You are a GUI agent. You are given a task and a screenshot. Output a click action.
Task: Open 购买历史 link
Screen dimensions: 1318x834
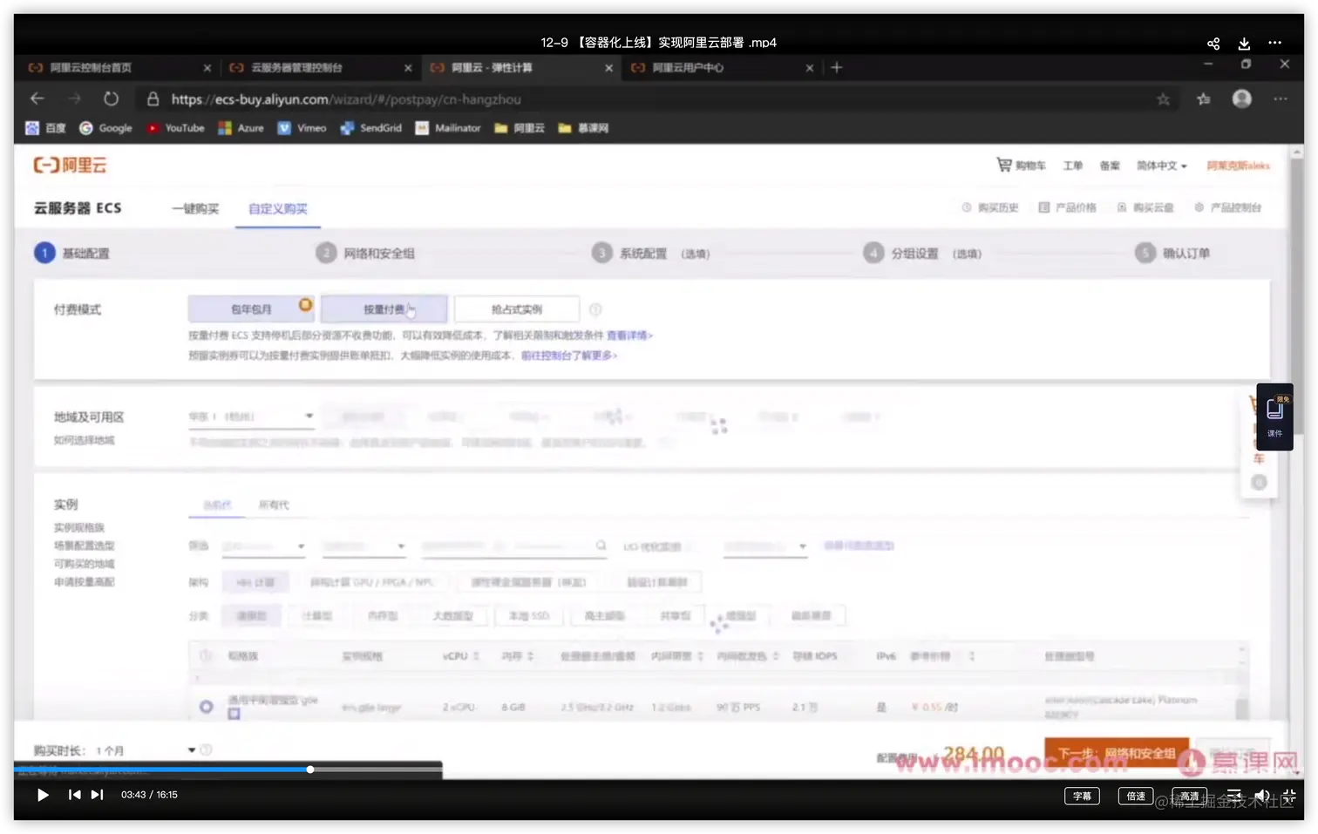[x=990, y=207]
